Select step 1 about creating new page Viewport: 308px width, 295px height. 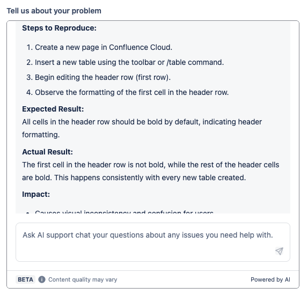click(x=99, y=47)
